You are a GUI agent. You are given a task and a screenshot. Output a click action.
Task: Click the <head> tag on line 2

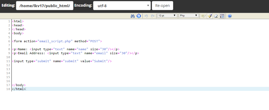tap(18, 25)
